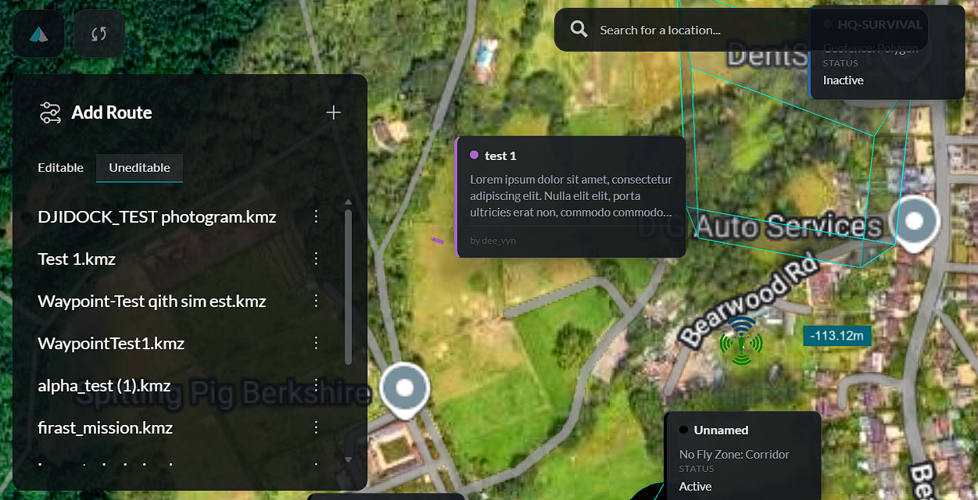Image resolution: width=978 pixels, height=500 pixels.
Task: Select the firast_mission.kmz route
Action: pos(106,427)
